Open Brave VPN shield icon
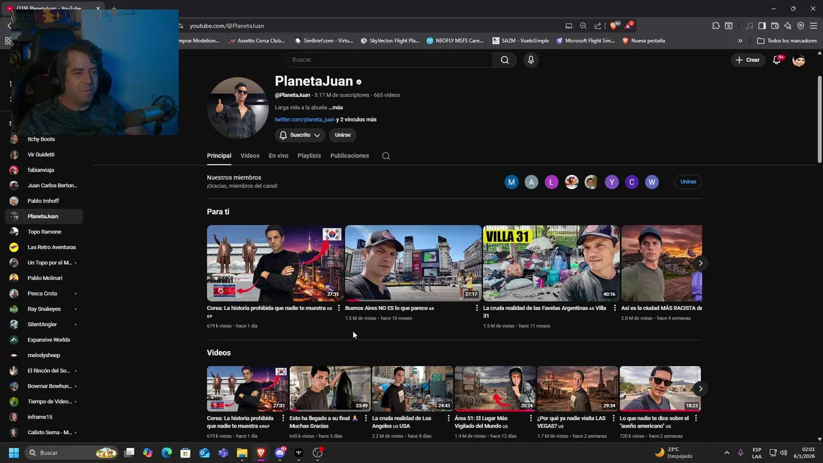This screenshot has width=823, height=463. click(x=800, y=26)
